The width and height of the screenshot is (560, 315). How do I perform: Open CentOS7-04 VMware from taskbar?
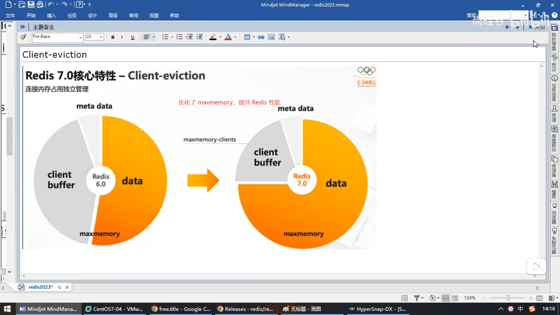(x=114, y=309)
